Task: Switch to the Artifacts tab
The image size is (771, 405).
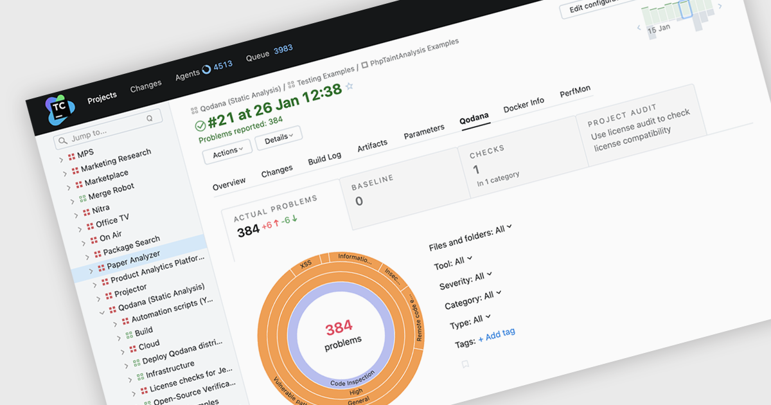Action: [373, 146]
